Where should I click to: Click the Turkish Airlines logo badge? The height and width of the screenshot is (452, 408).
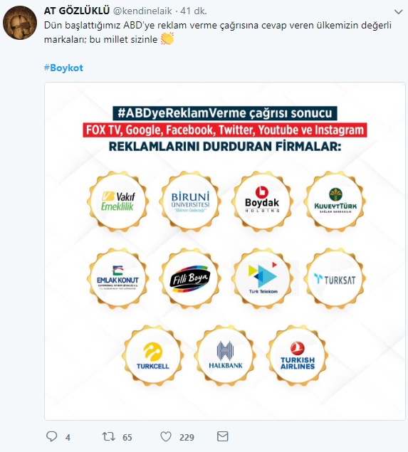pyautogui.click(x=298, y=356)
